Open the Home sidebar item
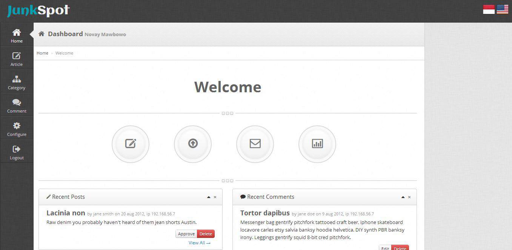Viewport: 512px width, 250px height. [x=17, y=35]
